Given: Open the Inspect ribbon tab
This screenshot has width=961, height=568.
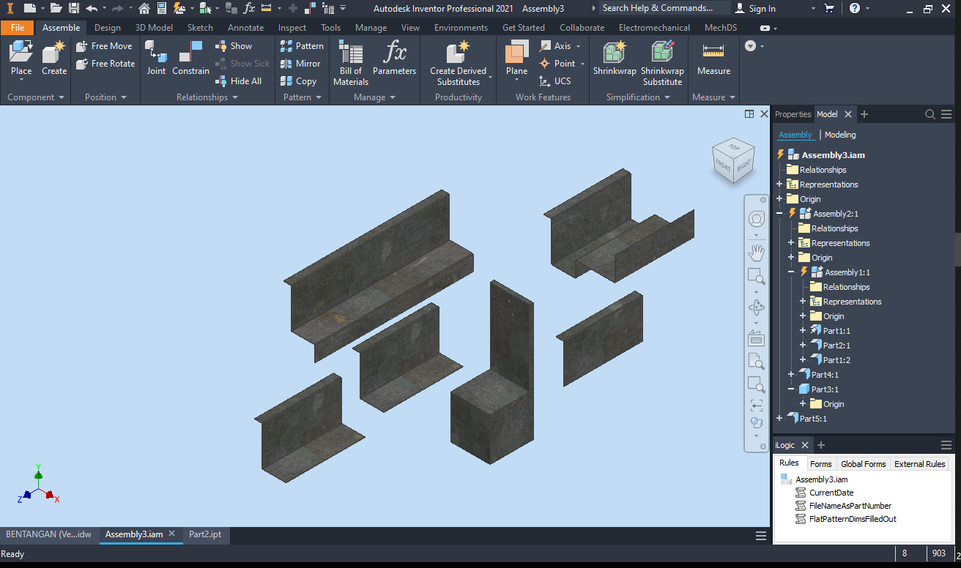Looking at the screenshot, I should pos(292,28).
